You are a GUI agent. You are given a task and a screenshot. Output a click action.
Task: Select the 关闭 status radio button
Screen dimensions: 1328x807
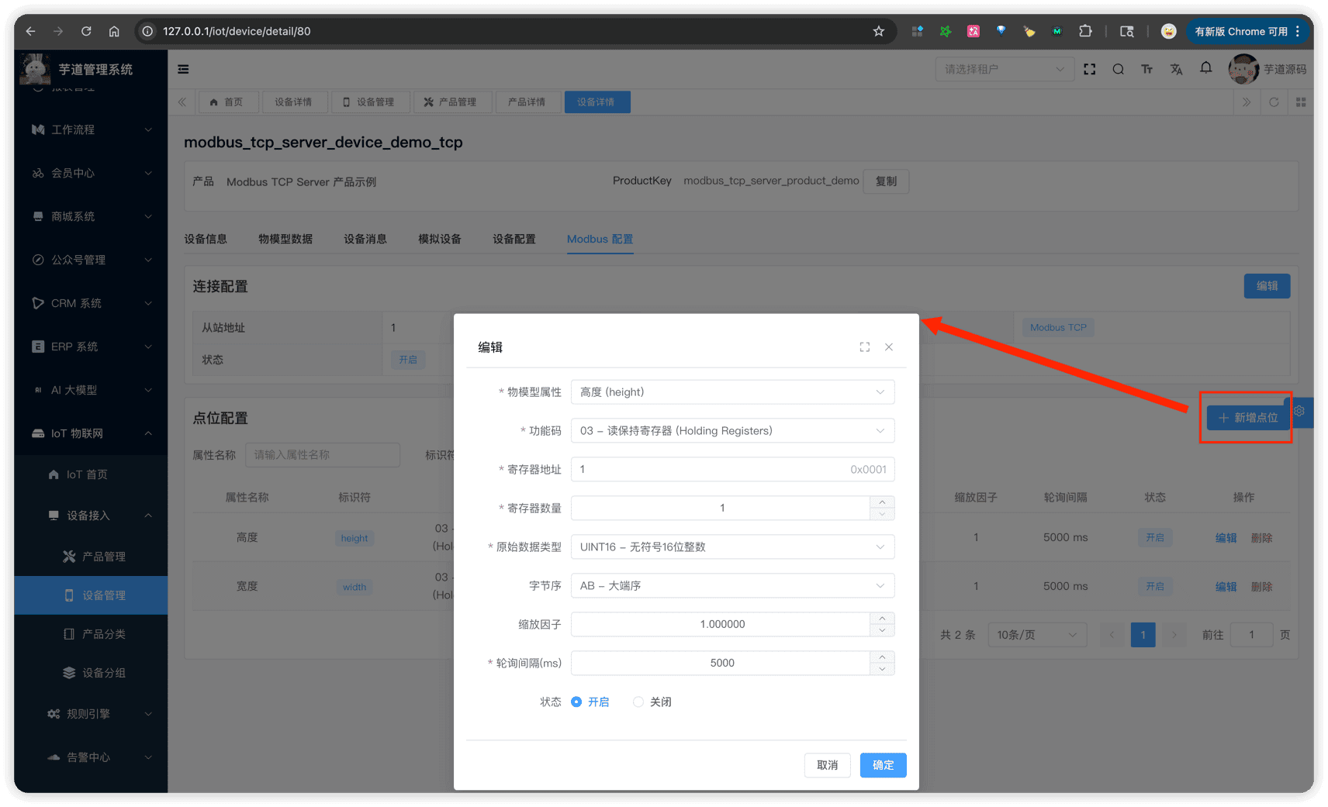click(x=638, y=702)
